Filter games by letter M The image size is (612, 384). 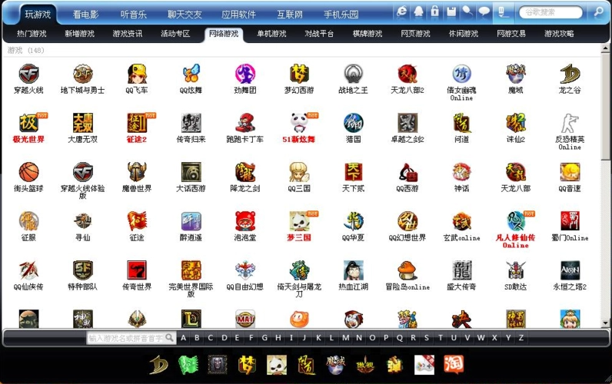[x=345, y=337]
